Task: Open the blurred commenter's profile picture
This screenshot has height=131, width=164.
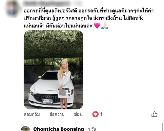Action: pos(12,9)
